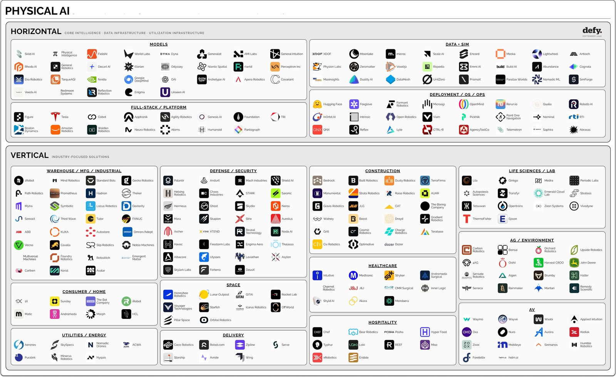Viewport: 616px width, 377px height.
Task: Select the KUKA orange ring logo
Action: coord(55,232)
